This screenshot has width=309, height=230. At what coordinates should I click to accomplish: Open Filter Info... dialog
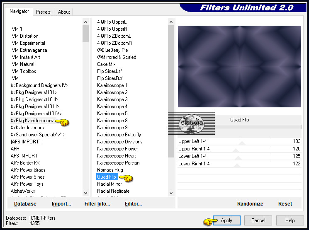coord(97,204)
